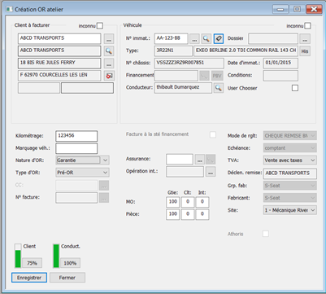
Task: Open the TVA dropdown showing Vente avec taxes
Action: pyautogui.click(x=290, y=160)
